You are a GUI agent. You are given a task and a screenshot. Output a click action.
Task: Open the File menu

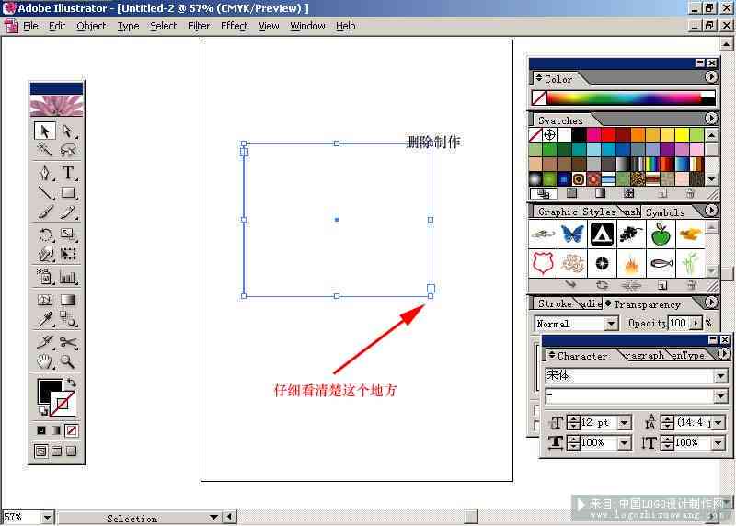pos(30,26)
